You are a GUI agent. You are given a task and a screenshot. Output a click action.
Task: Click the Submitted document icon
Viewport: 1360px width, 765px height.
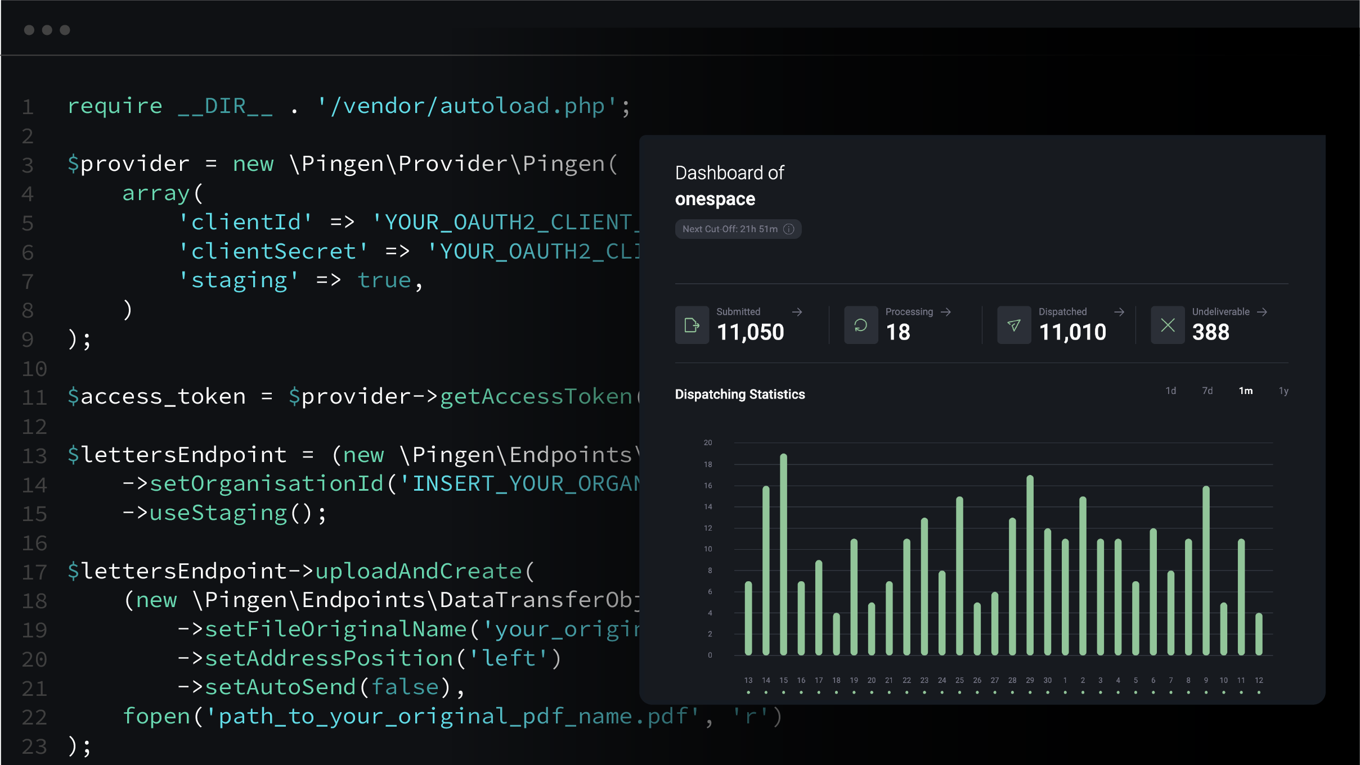692,325
